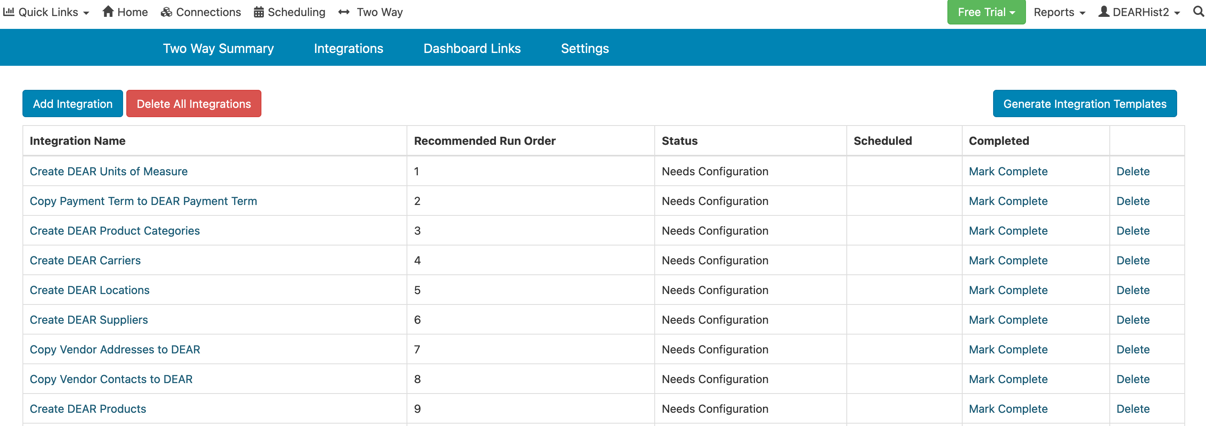This screenshot has height=426, width=1206.
Task: Select the Connections icon in navigation
Action: pyautogui.click(x=166, y=12)
